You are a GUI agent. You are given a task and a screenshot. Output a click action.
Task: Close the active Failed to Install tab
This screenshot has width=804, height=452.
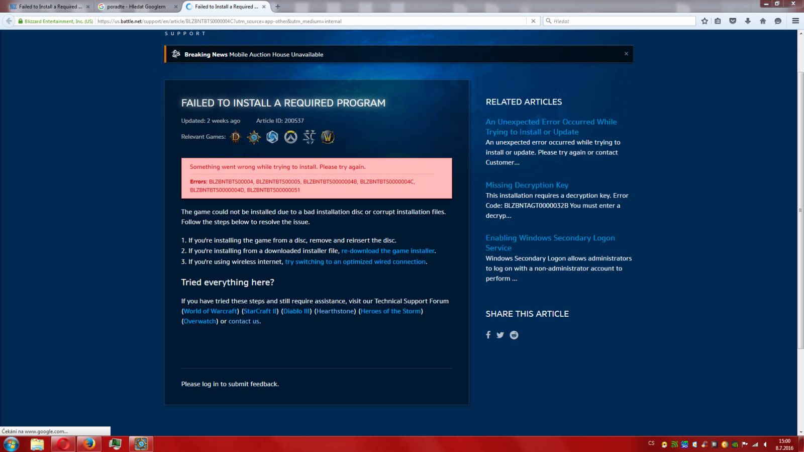[264, 7]
